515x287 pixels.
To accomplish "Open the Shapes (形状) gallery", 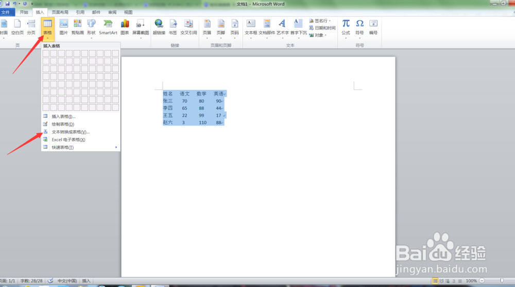I will coord(91,28).
